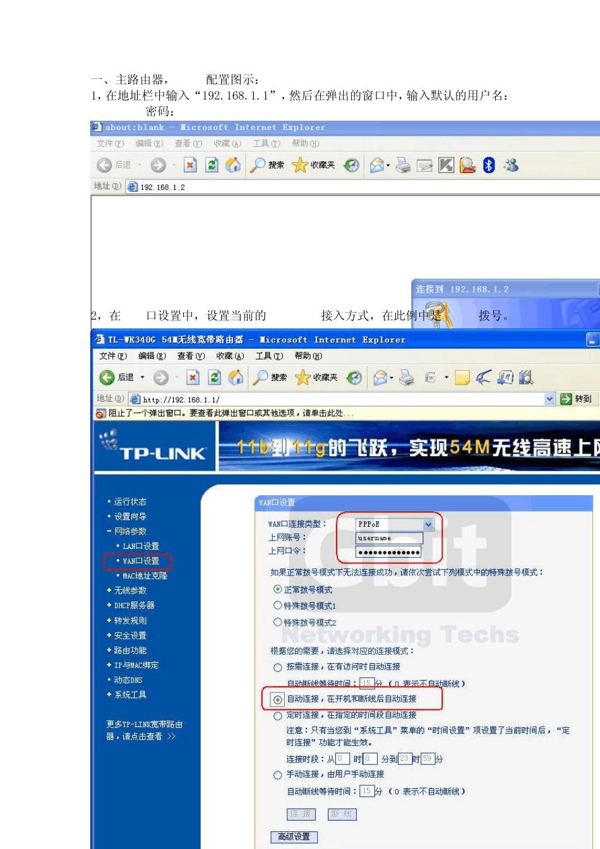
Task: Open Back history dropdown in TL-WR340G window
Action: [x=142, y=377]
